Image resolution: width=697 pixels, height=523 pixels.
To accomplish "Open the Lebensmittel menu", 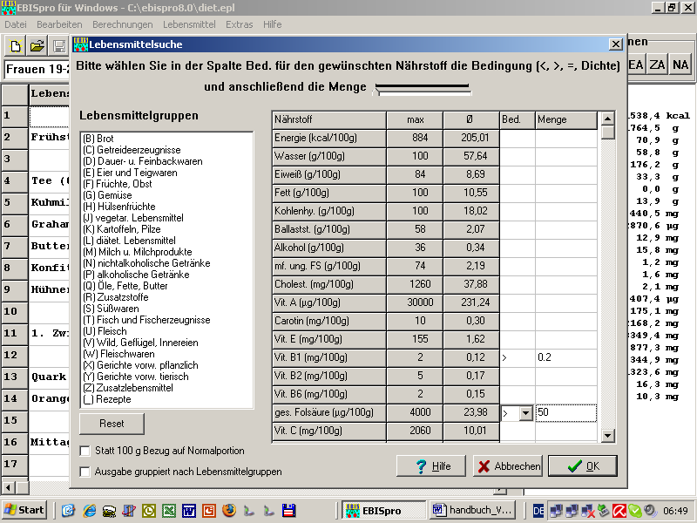I will (x=189, y=24).
